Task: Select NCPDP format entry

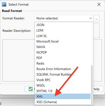Action: pos(63,52)
